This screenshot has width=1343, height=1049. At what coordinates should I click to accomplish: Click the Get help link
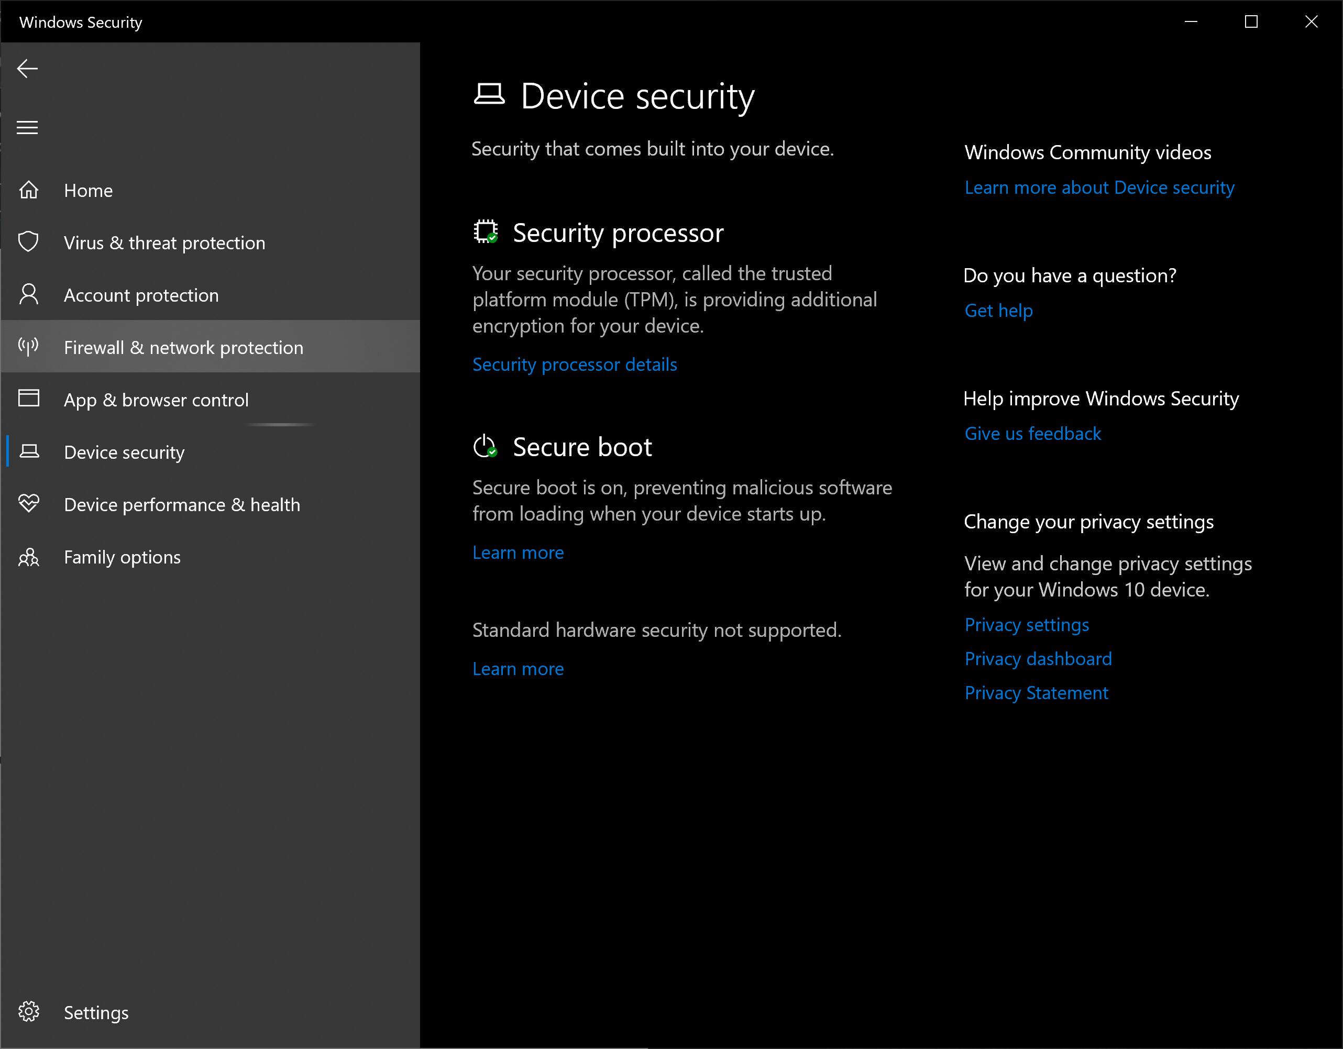[x=998, y=311]
